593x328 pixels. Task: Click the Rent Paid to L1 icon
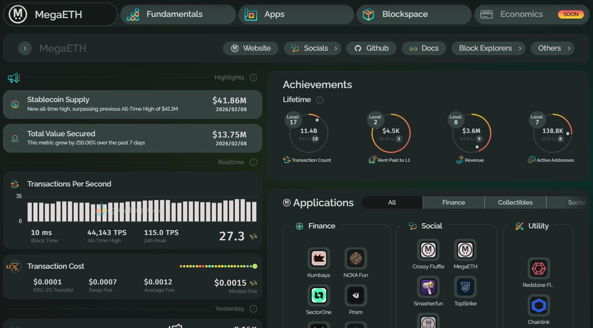click(373, 160)
